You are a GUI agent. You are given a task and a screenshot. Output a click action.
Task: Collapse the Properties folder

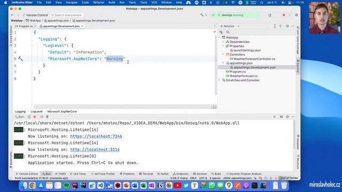coord(223,46)
